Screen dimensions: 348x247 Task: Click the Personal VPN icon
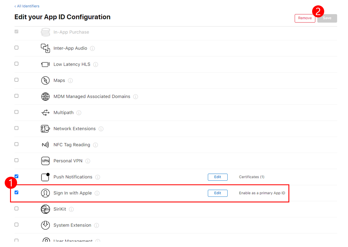pyautogui.click(x=45, y=161)
